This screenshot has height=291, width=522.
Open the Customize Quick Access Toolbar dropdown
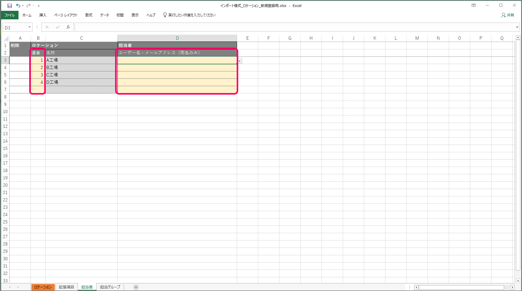[x=39, y=6]
